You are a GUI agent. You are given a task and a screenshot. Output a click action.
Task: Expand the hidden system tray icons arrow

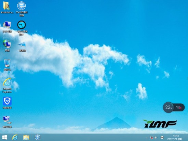pyautogui.click(x=147, y=138)
